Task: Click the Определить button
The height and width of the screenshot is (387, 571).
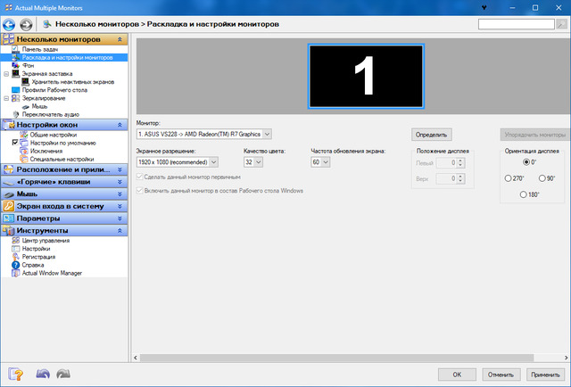Action: (432, 135)
